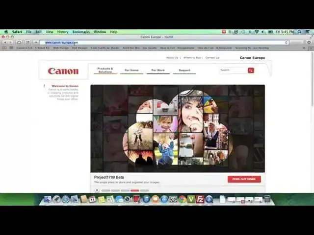Open the History menu
Image resolution: width=314 pixels, height=235 pixels.
[63, 32]
